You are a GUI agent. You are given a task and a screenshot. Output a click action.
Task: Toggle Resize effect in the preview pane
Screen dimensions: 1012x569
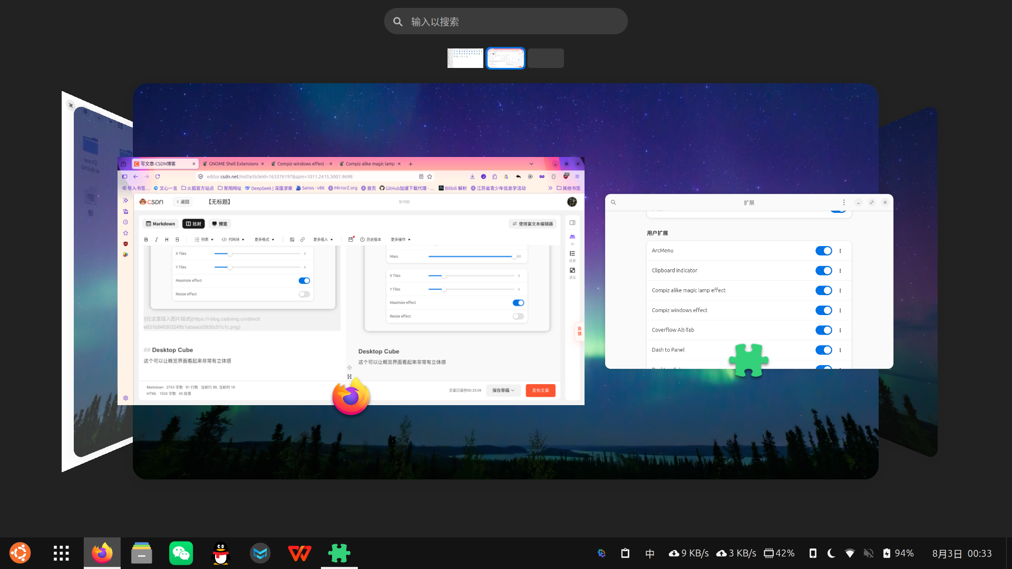point(518,317)
